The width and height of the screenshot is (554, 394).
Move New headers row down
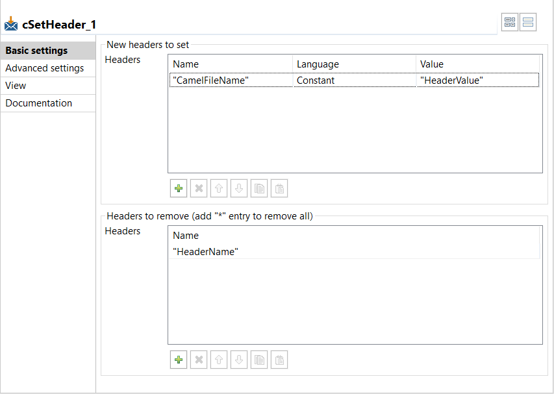click(239, 189)
